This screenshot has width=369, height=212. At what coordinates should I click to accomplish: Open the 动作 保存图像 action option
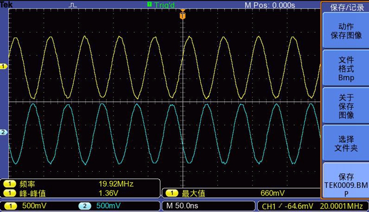click(346, 31)
